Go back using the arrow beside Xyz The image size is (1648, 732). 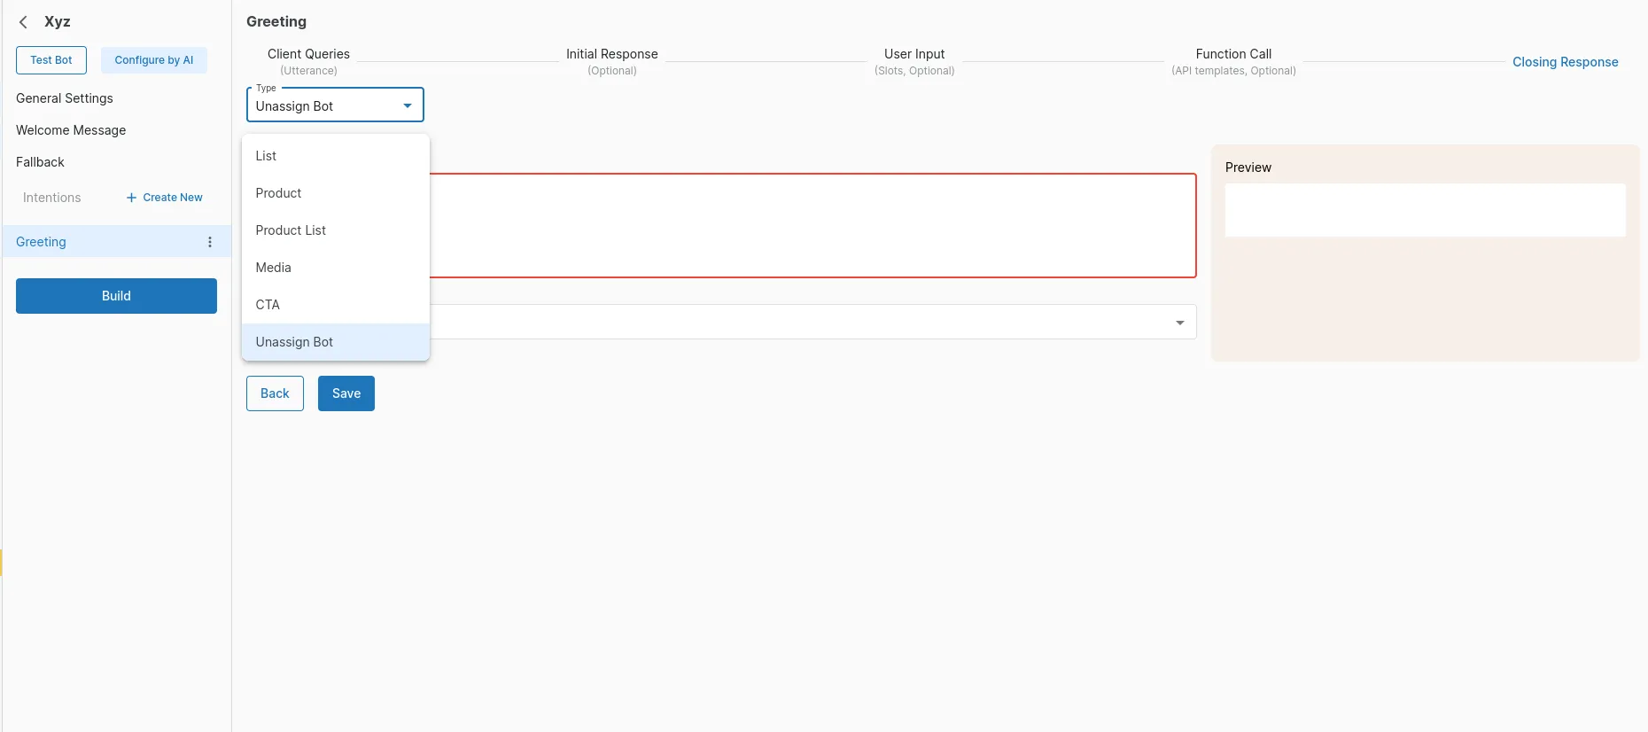24,22
